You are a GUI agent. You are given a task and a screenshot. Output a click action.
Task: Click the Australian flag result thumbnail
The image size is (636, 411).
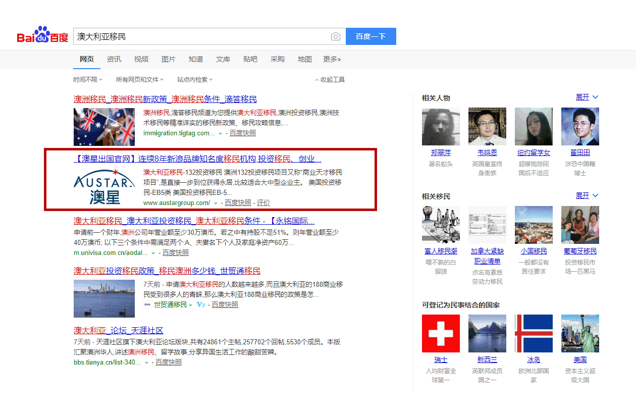[104, 127]
